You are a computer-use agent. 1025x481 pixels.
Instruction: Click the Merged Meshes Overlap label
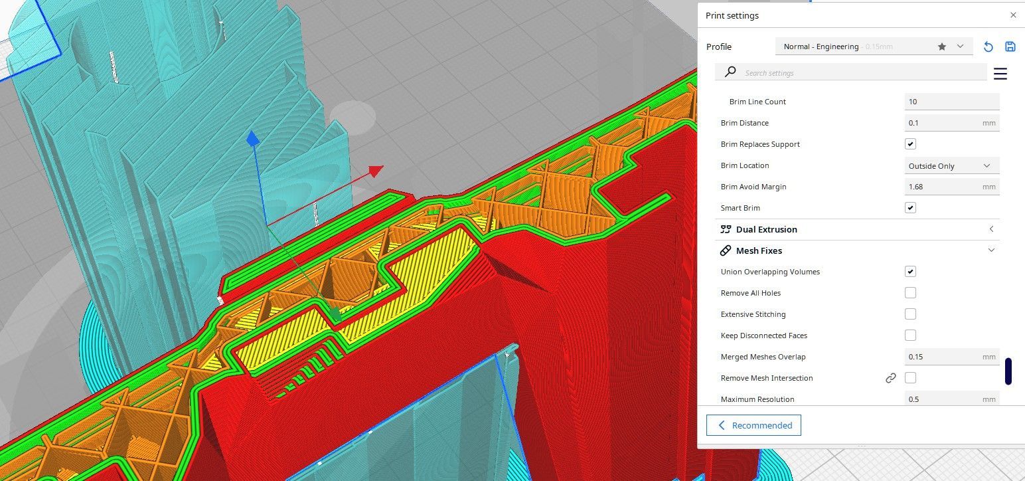point(763,357)
